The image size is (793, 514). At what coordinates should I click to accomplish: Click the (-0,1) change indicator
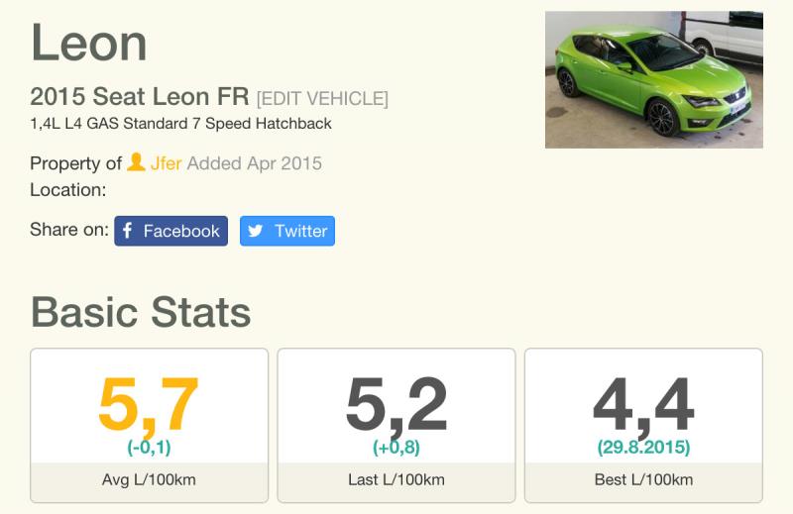coord(149,448)
